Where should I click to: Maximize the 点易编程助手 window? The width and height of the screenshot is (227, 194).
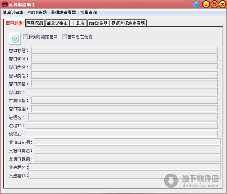click(215, 4)
